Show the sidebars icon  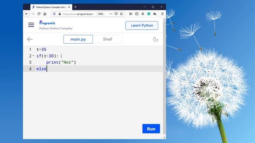click(137, 14)
